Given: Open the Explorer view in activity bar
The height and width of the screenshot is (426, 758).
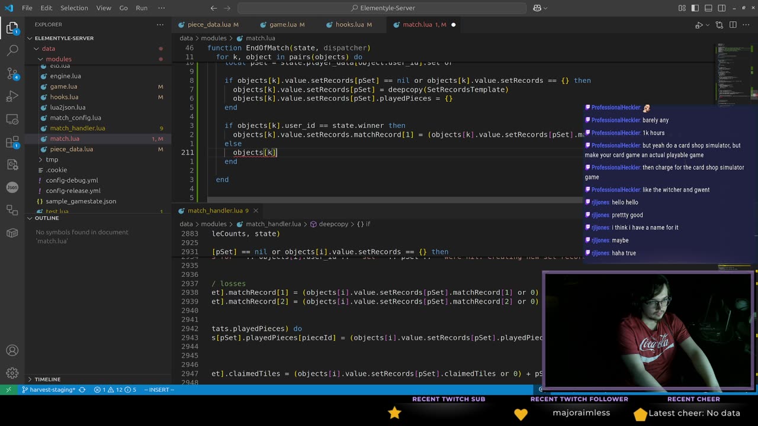Looking at the screenshot, I should click(12, 28).
